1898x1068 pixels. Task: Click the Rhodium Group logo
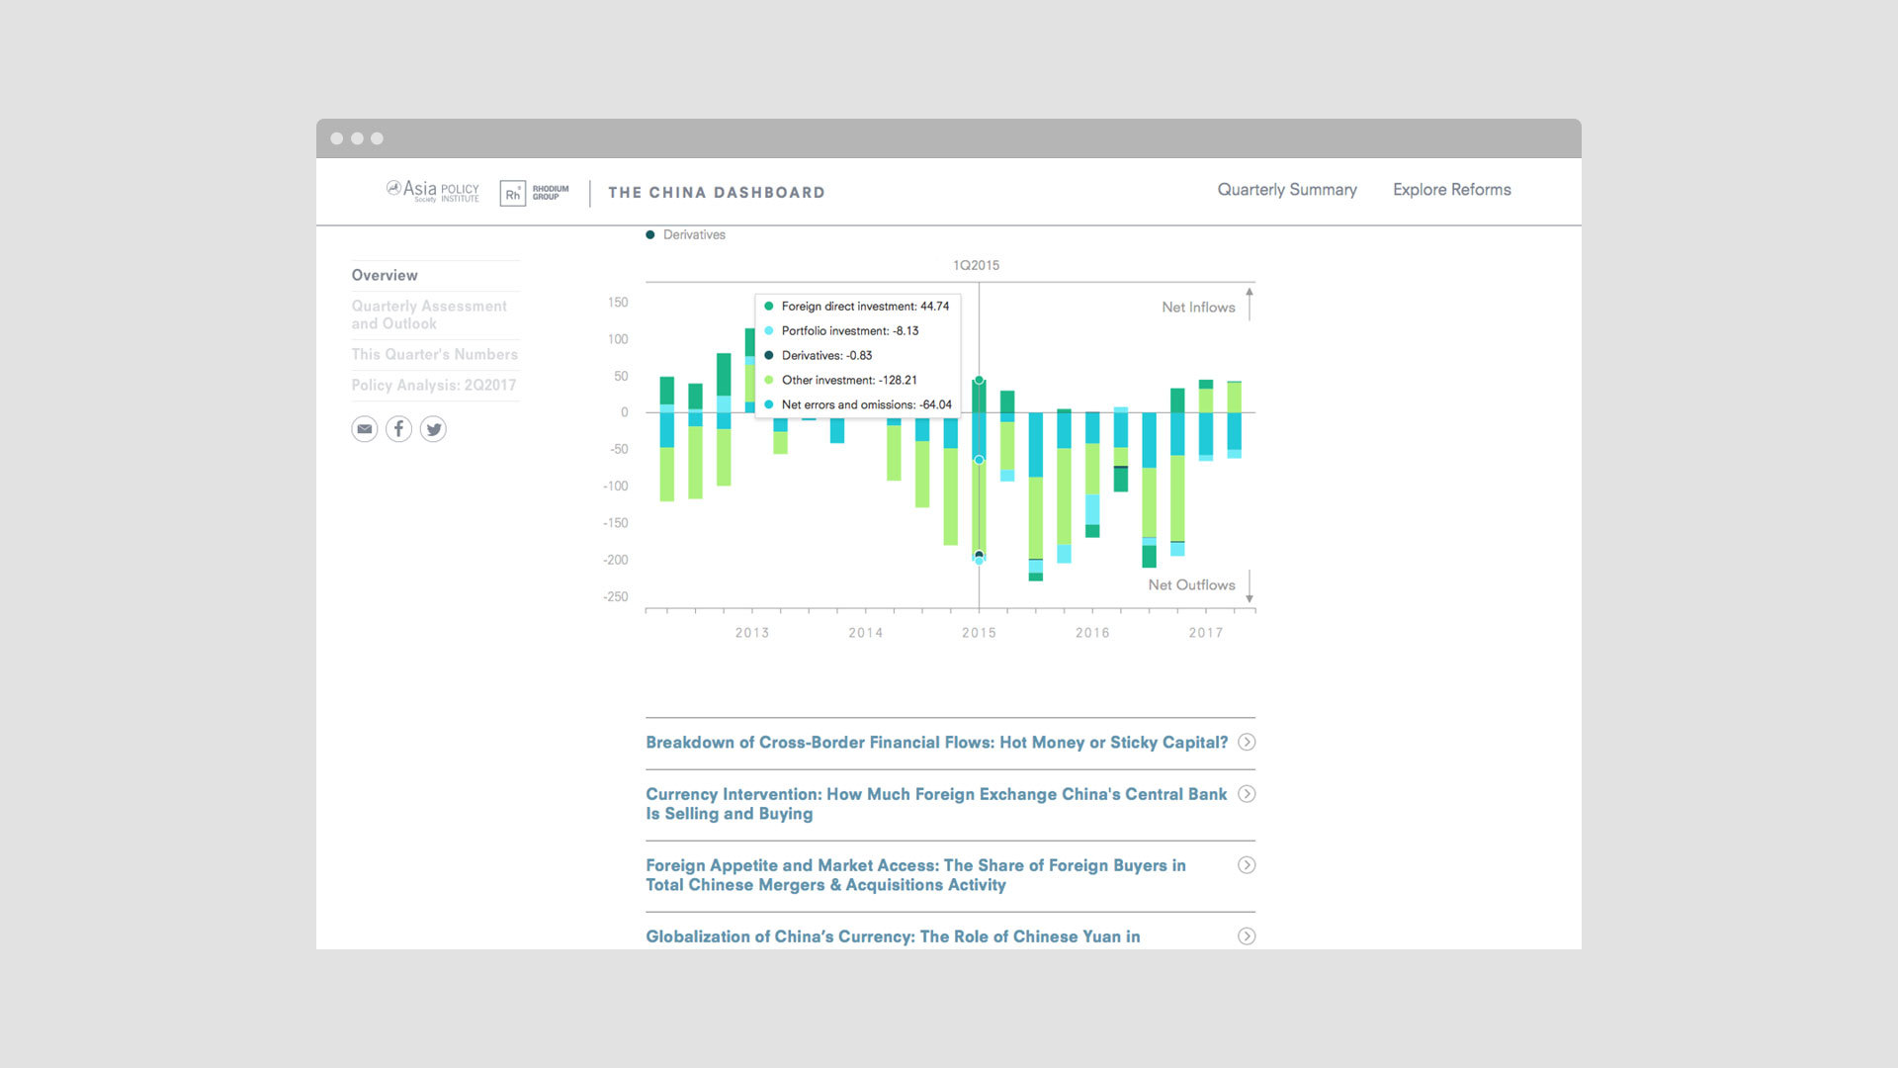click(534, 193)
